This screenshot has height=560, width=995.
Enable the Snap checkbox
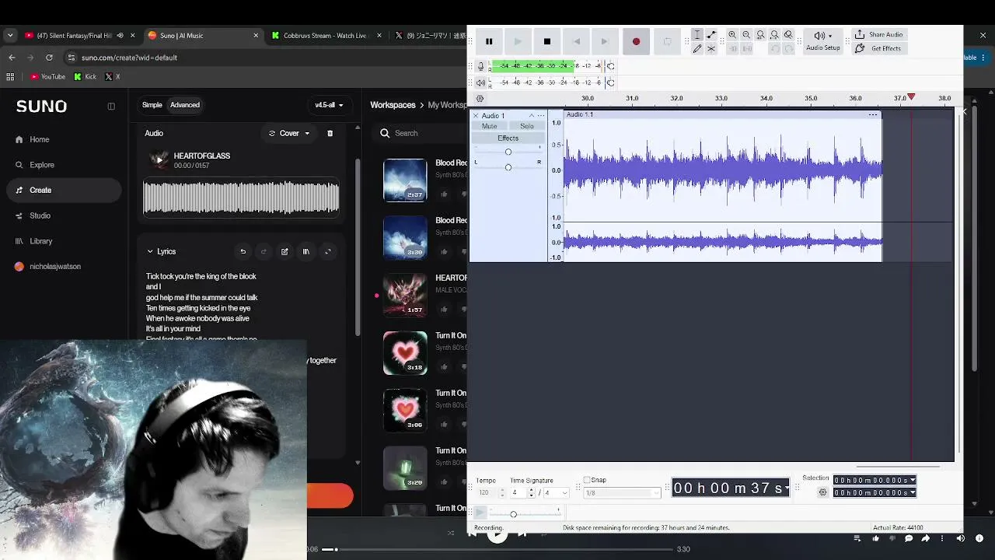click(x=587, y=480)
